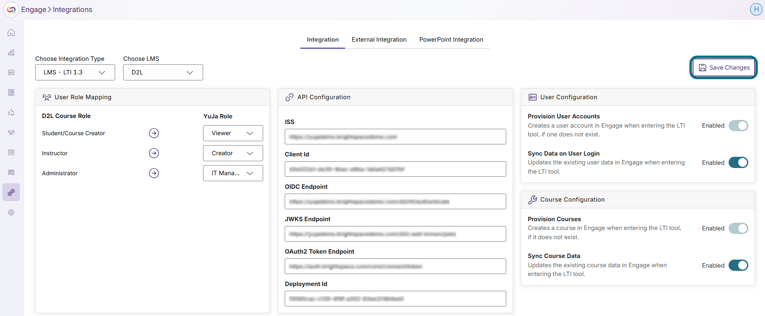Viewport: 765px width, 316px height.
Task: Click the Administrator mapping arrow icon
Action: 154,173
